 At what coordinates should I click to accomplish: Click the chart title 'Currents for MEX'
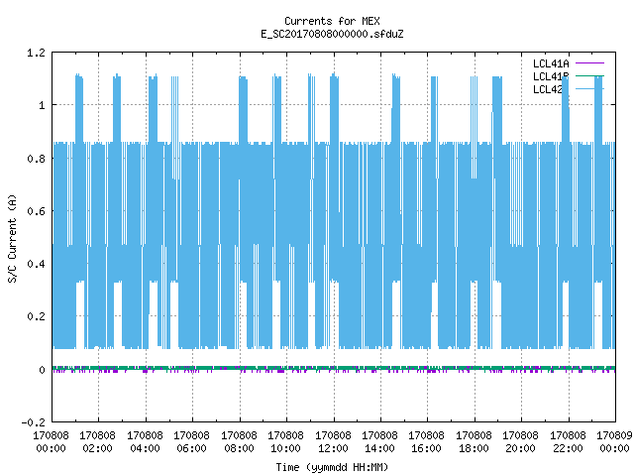tap(332, 21)
